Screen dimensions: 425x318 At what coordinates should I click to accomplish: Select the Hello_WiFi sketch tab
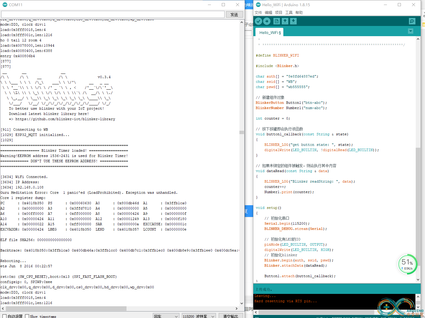pyautogui.click(x=270, y=32)
